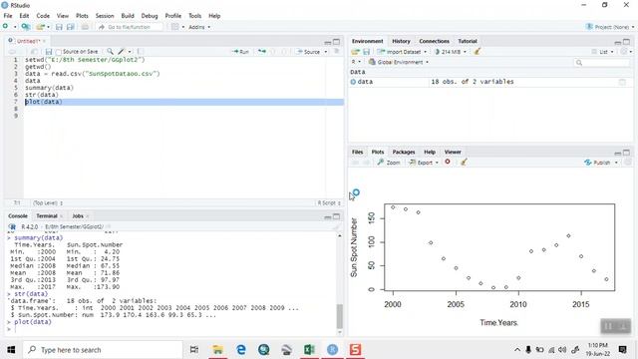Click the Go to file/function field
Screen dimensions: 638x359
coord(129,27)
